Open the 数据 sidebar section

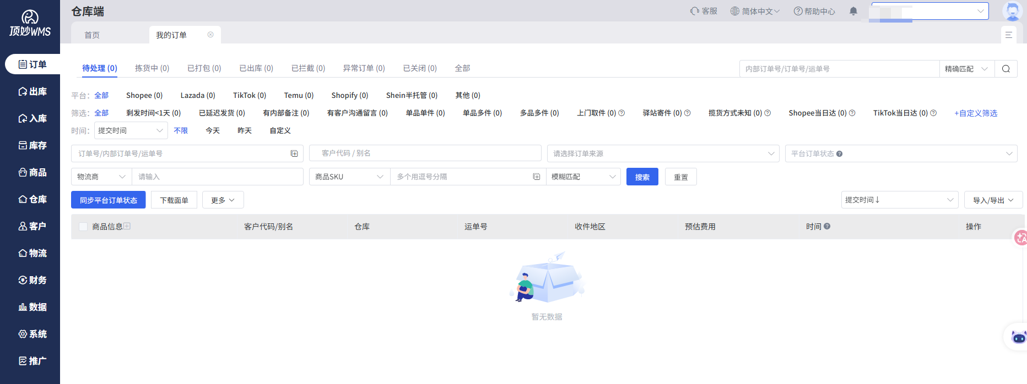(32, 307)
